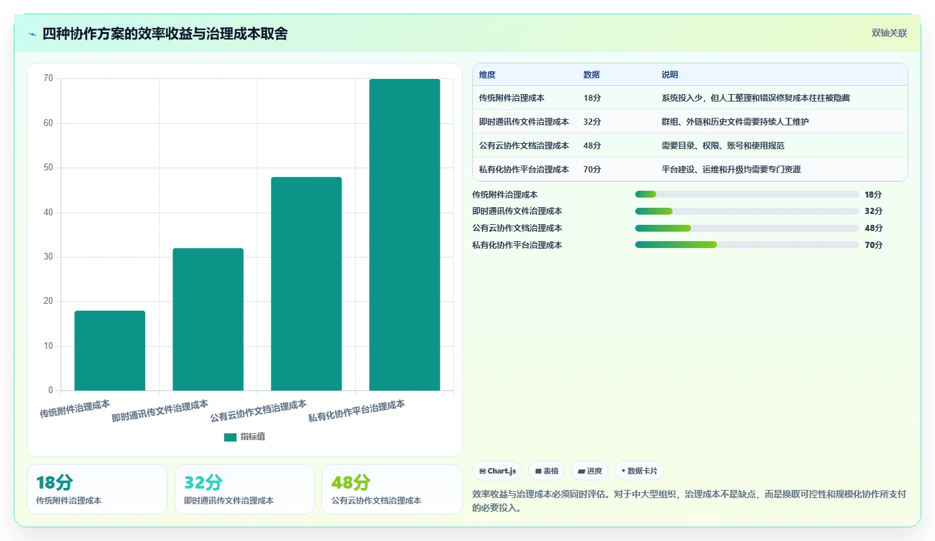
Task: Click the description 群组、外链和历史文件需要持续人工维护
Action: click(x=735, y=122)
